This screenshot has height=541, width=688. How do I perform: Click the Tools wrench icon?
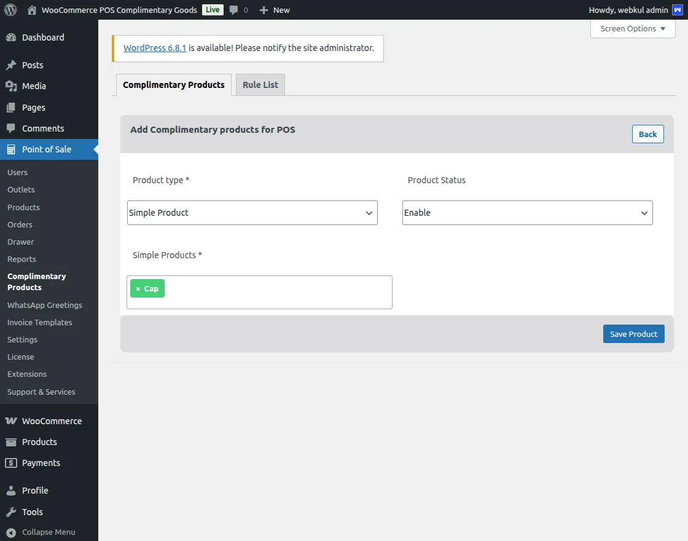(x=11, y=512)
